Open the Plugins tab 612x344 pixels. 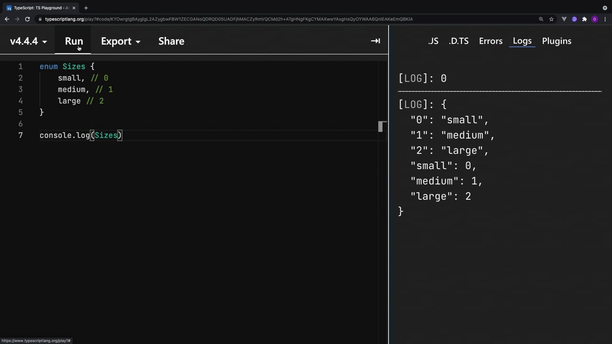pos(557,41)
